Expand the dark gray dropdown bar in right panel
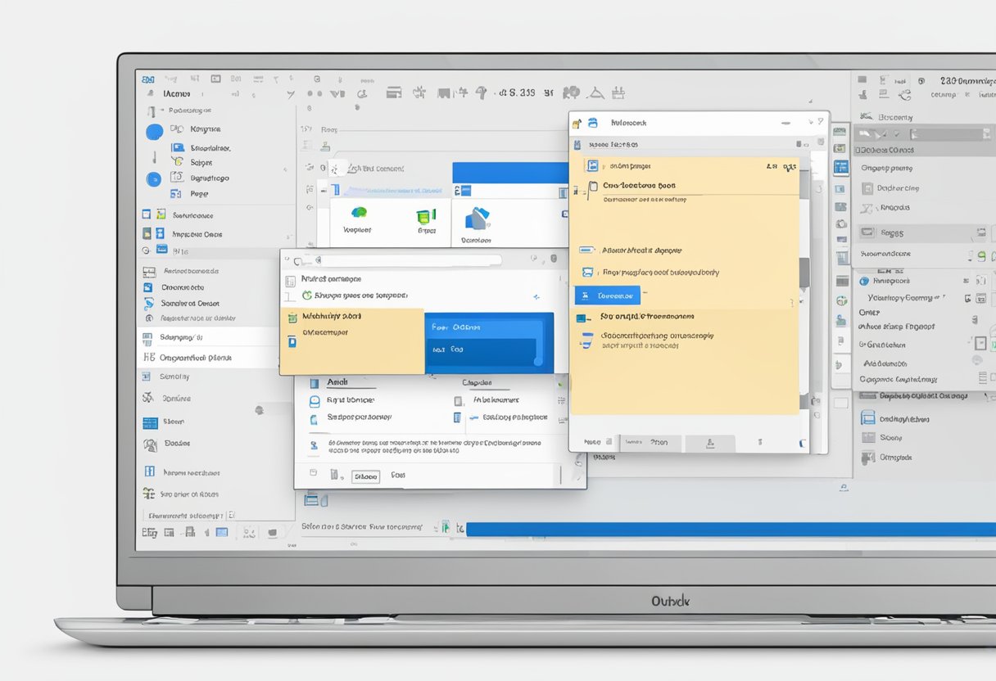The height and width of the screenshot is (681, 996). pyautogui.click(x=924, y=134)
